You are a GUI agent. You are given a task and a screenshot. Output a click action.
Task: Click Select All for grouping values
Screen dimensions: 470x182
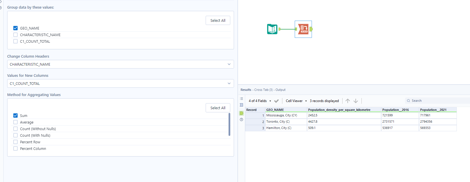(218, 20)
